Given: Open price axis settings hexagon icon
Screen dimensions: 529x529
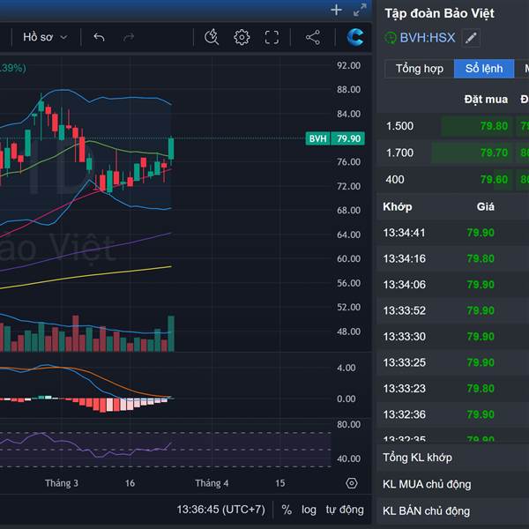Looking at the screenshot, I should point(351,483).
